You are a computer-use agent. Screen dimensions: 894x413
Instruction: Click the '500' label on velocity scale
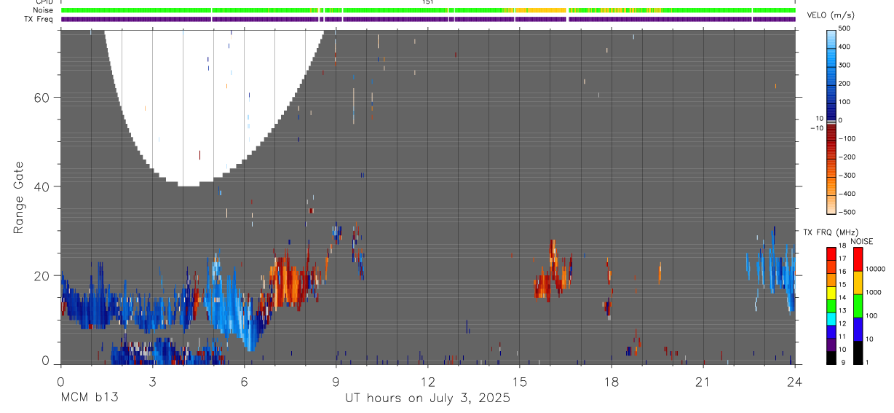click(845, 28)
